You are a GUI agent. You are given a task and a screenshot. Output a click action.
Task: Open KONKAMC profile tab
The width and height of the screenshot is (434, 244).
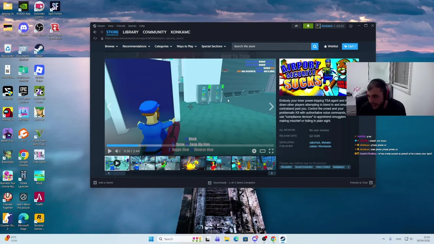pos(180,32)
